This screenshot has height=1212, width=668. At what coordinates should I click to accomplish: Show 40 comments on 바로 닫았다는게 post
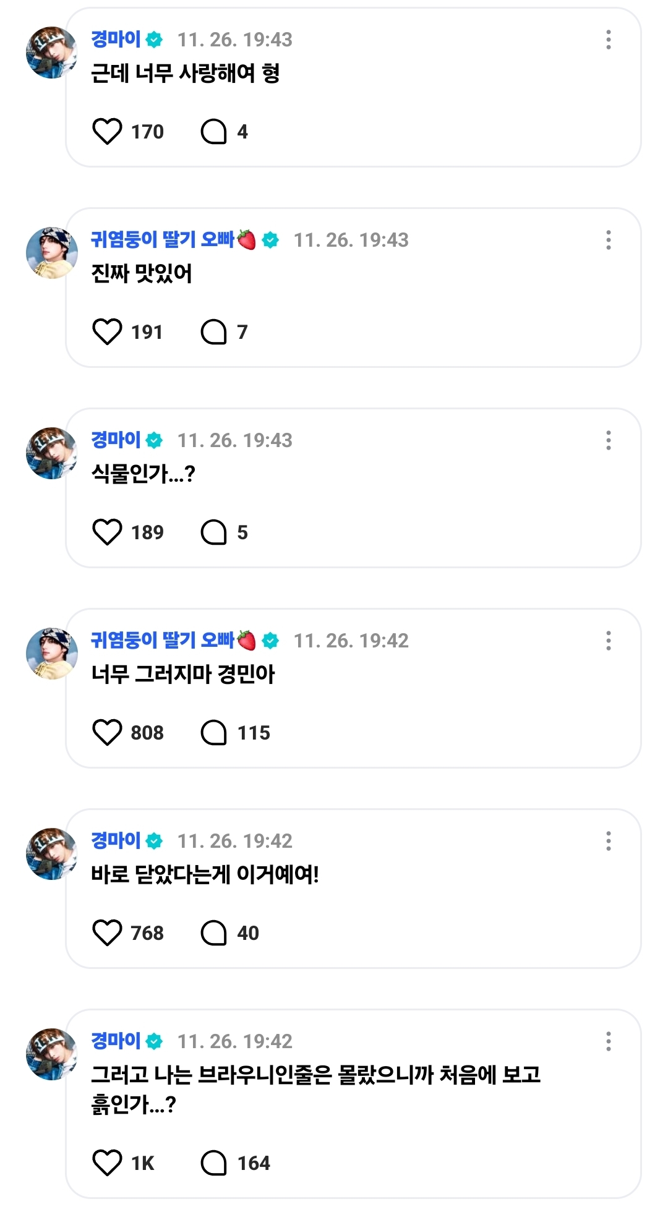pyautogui.click(x=214, y=933)
